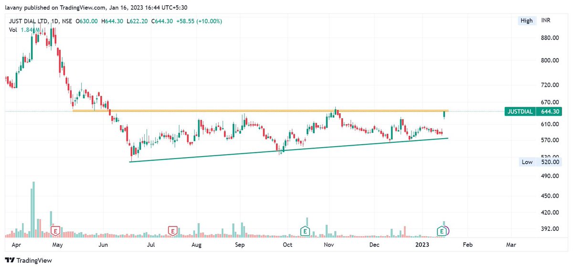This screenshot has height=269, width=573.
Task: Click the Aug label on time axis
Action: click(x=196, y=244)
